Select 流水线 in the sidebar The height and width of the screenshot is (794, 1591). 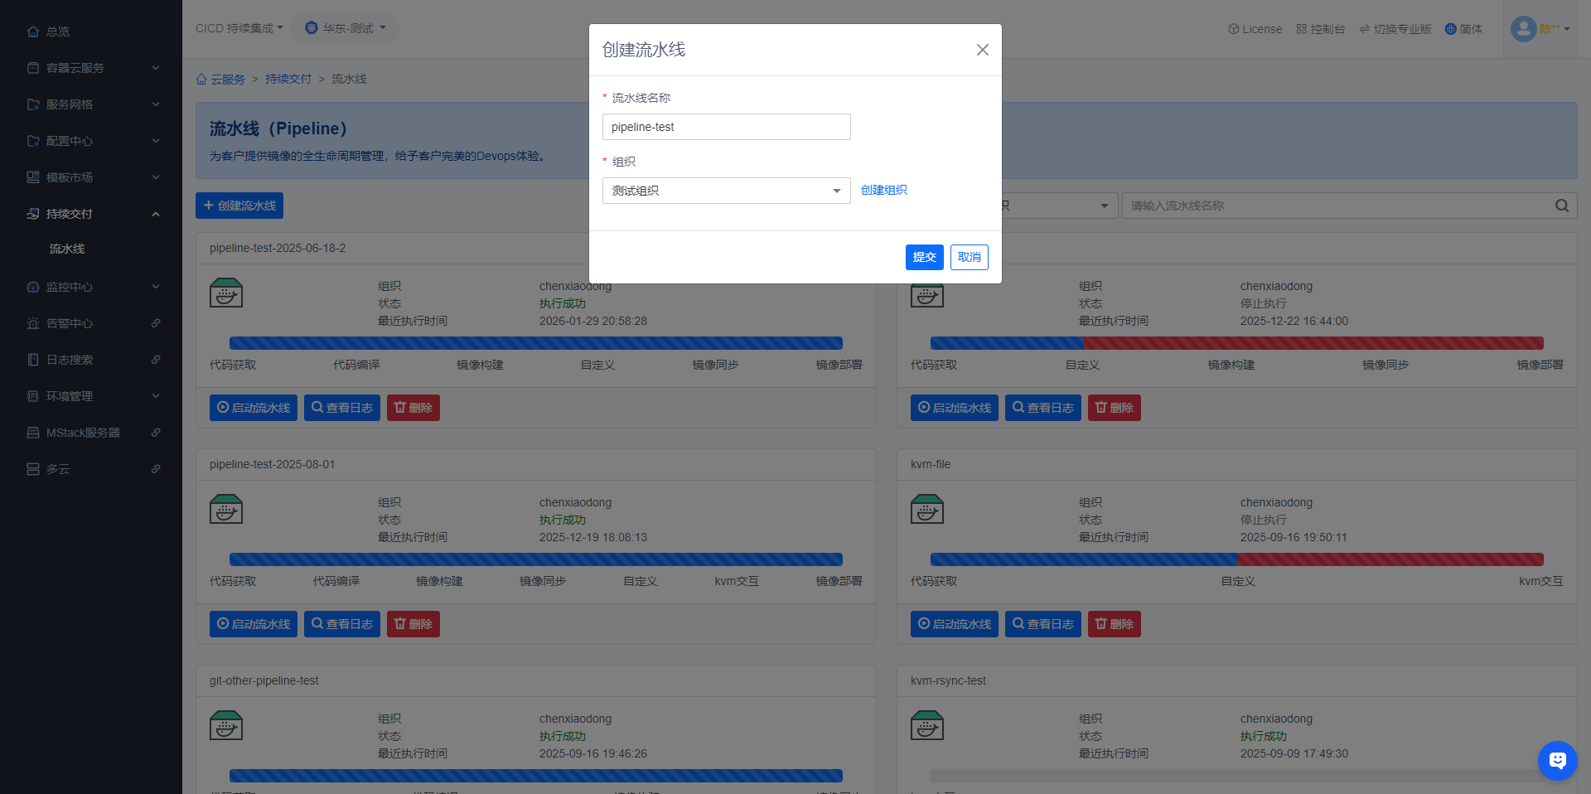pos(67,249)
